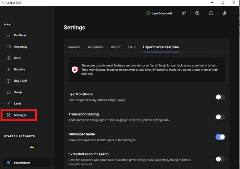Click the Synchronized green checkmark icon

[x=148, y=13]
